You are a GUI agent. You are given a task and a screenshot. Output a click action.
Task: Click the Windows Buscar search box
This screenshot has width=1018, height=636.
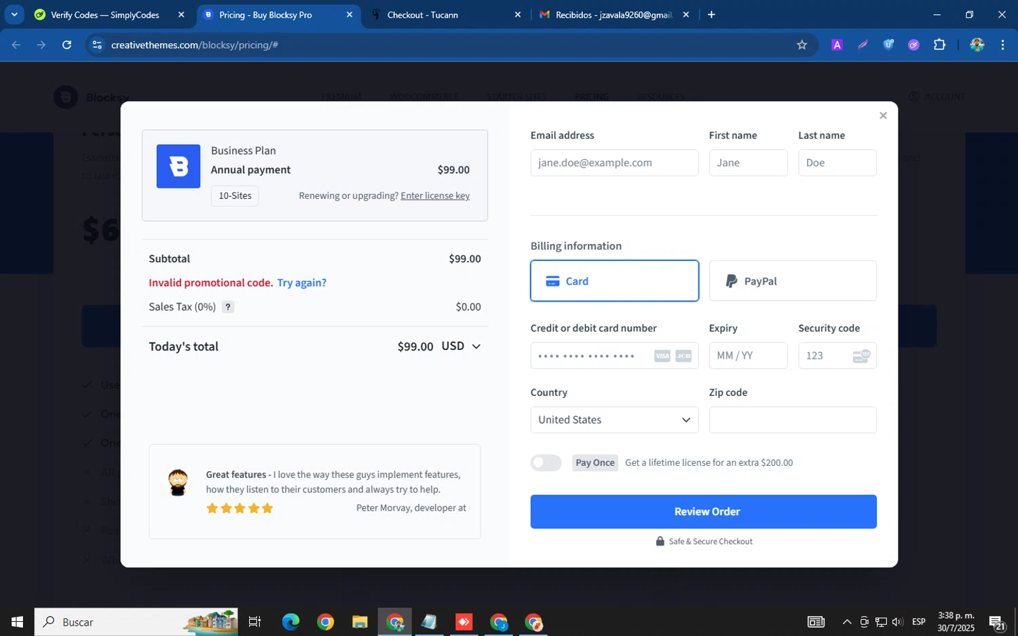(136, 622)
